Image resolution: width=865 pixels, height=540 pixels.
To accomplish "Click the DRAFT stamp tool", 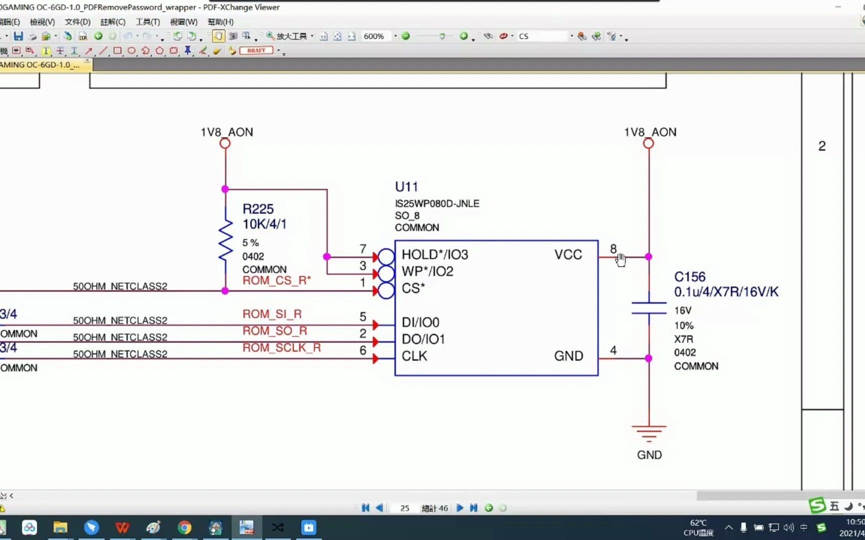I will click(x=256, y=50).
